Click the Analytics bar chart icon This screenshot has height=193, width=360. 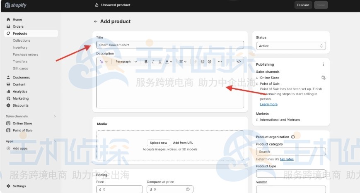(9, 91)
